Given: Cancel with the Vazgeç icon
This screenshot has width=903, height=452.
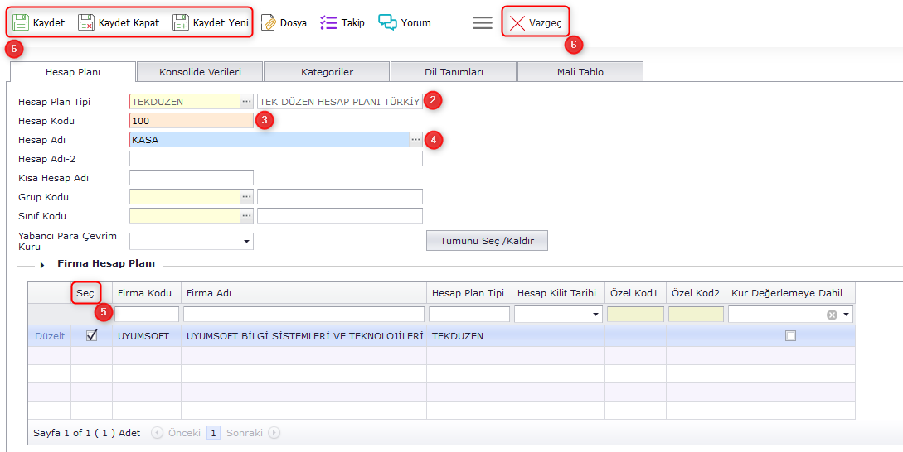Looking at the screenshot, I should [517, 23].
